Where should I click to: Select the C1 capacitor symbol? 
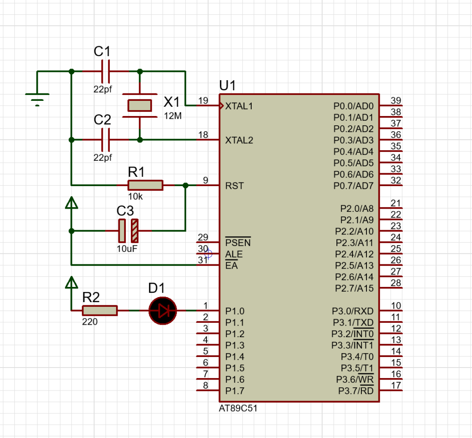click(106, 72)
